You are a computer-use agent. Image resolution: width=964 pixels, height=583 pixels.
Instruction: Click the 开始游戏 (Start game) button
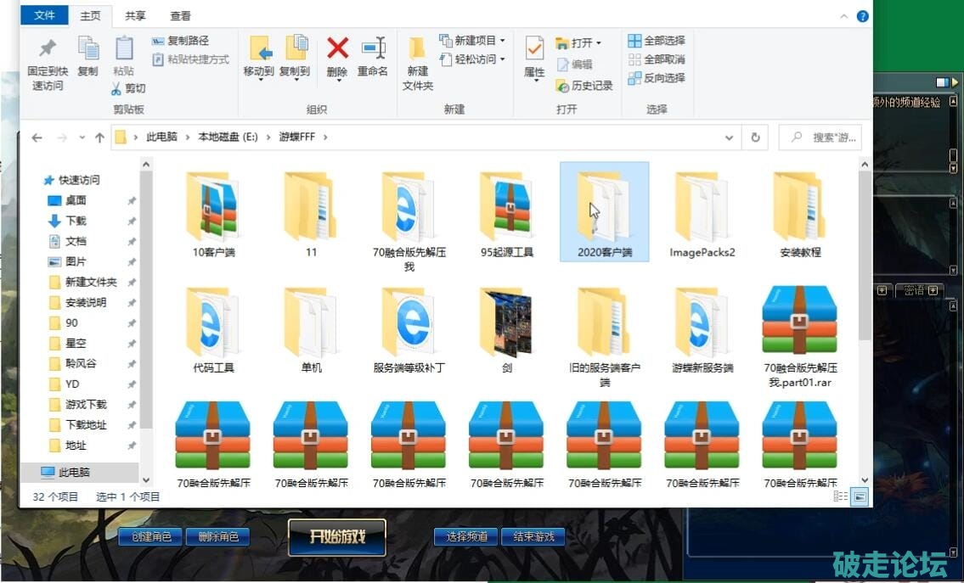click(337, 537)
